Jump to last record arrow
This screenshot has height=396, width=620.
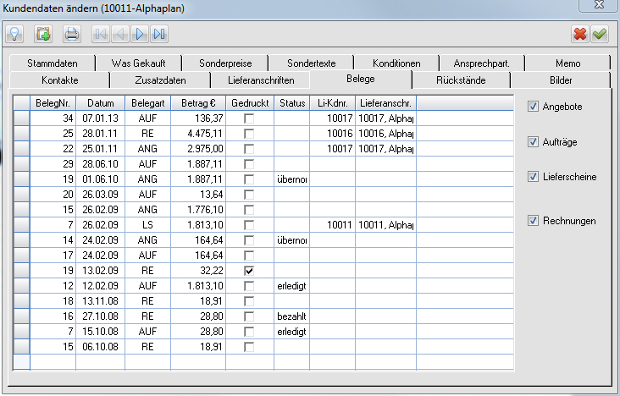[x=159, y=34]
